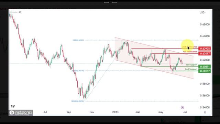Image resolution: width=220 pixels, height=124 pixels.
Task: Click the 0.68000 price axis value
Action: pos(205,24)
